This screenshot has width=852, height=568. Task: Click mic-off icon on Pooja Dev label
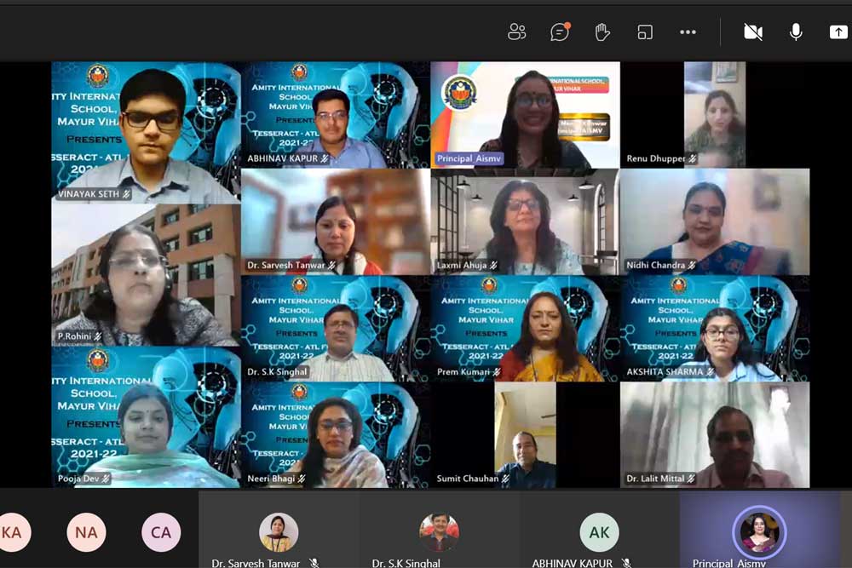(x=106, y=479)
